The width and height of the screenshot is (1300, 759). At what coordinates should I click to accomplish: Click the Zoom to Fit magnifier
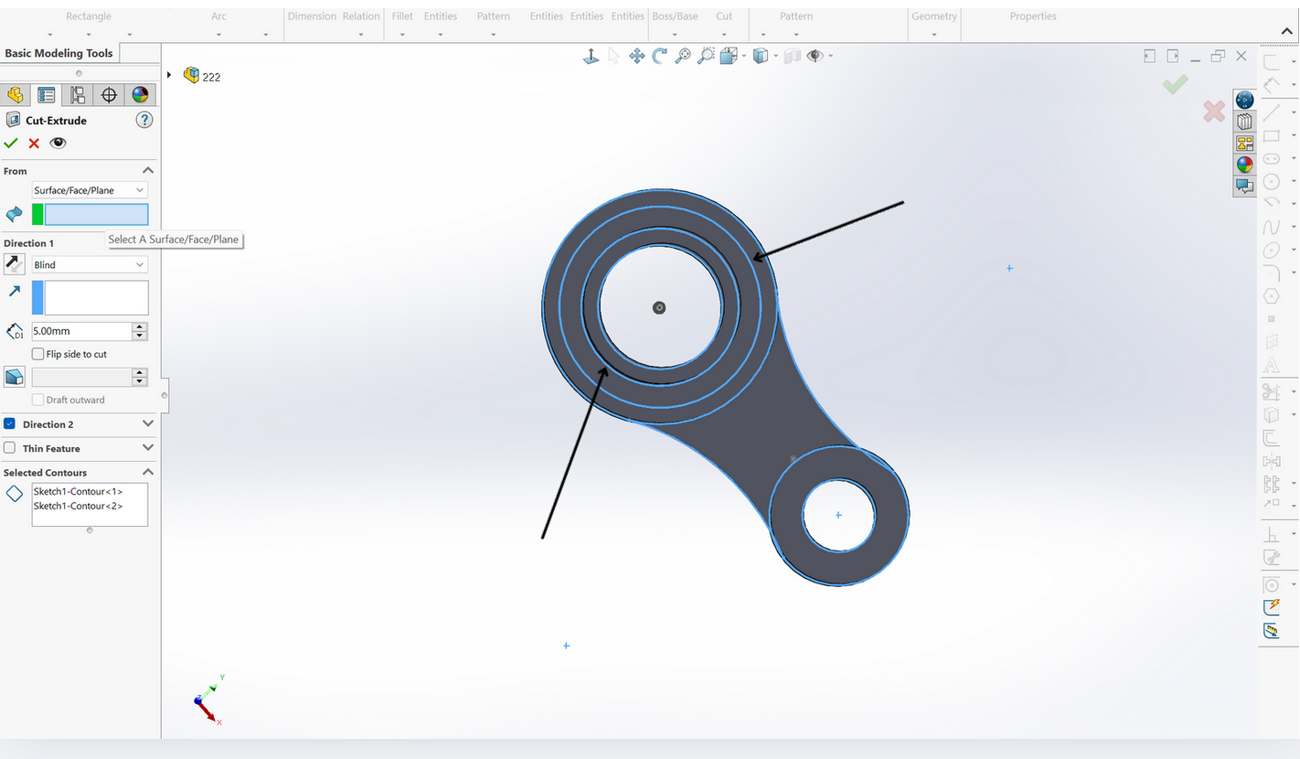pos(683,57)
